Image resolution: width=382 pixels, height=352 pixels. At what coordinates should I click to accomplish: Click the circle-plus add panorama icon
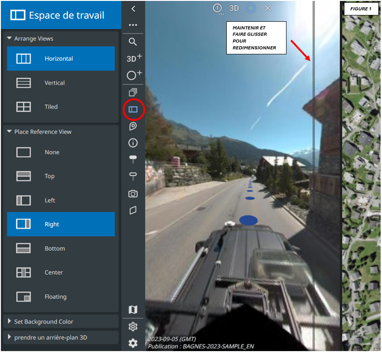134,75
